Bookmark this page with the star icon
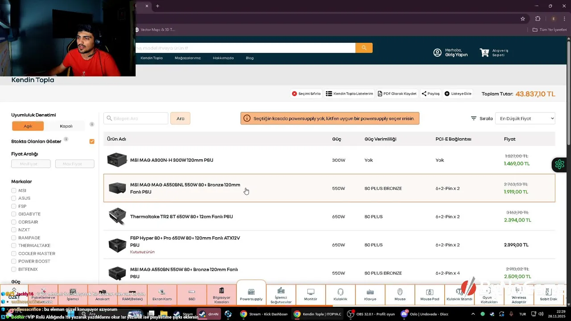Image resolution: width=571 pixels, height=321 pixels. [523, 19]
